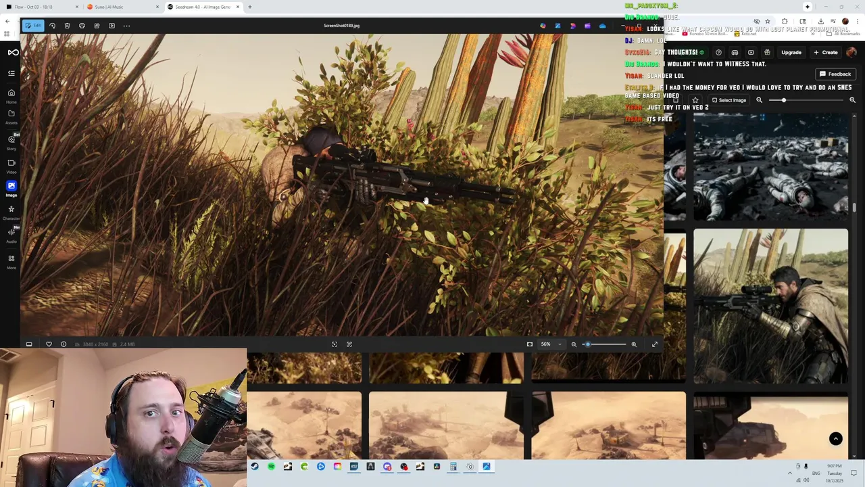The width and height of the screenshot is (865, 487).
Task: Open user profile avatar on website
Action: [x=851, y=52]
